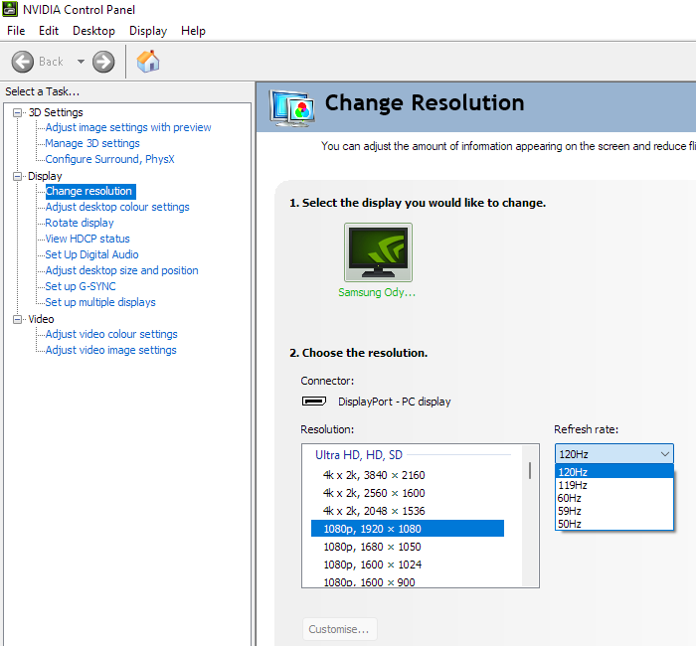
Task: Click the 3D Settings tree label
Action: 56,112
